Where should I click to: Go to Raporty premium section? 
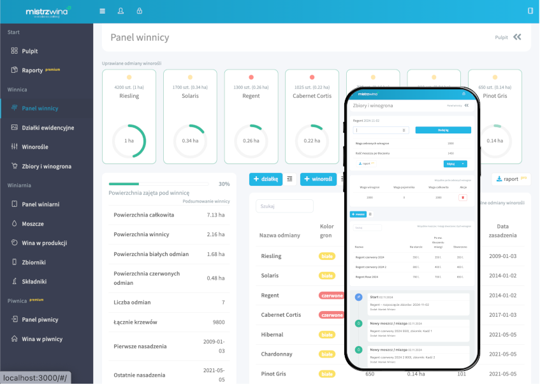coord(32,70)
